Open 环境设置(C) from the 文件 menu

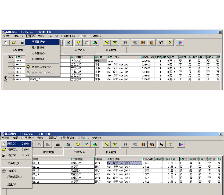[x=16, y=177]
